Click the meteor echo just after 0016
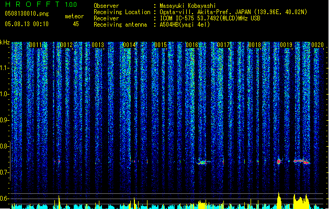Viewport: 329px width, 209px height. pyautogui.click(x=203, y=162)
